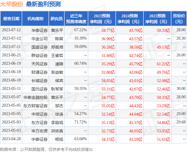Click analyst name 杨旭

coord(59,139)
